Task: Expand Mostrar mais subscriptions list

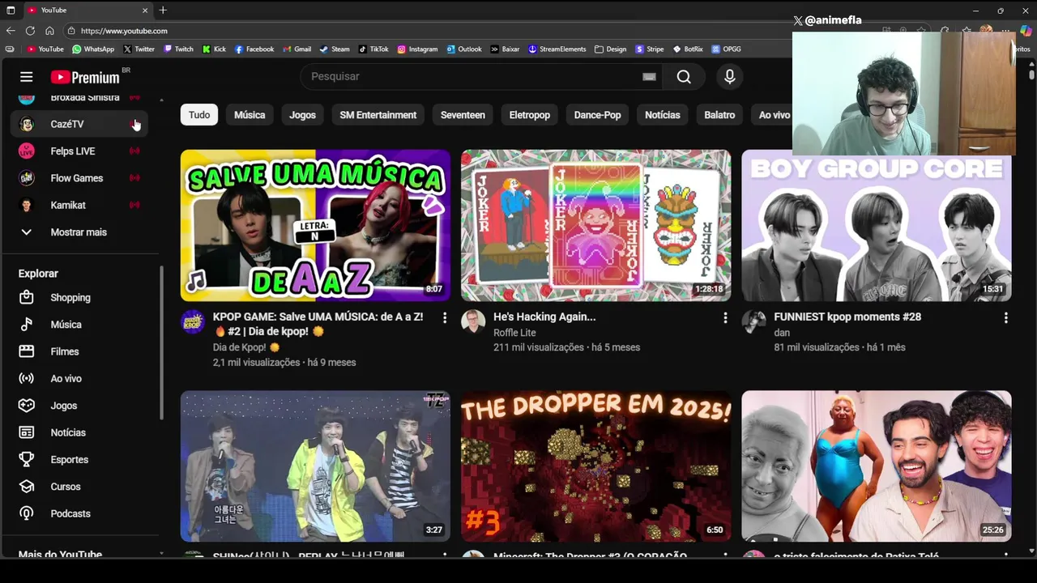Action: tap(79, 232)
